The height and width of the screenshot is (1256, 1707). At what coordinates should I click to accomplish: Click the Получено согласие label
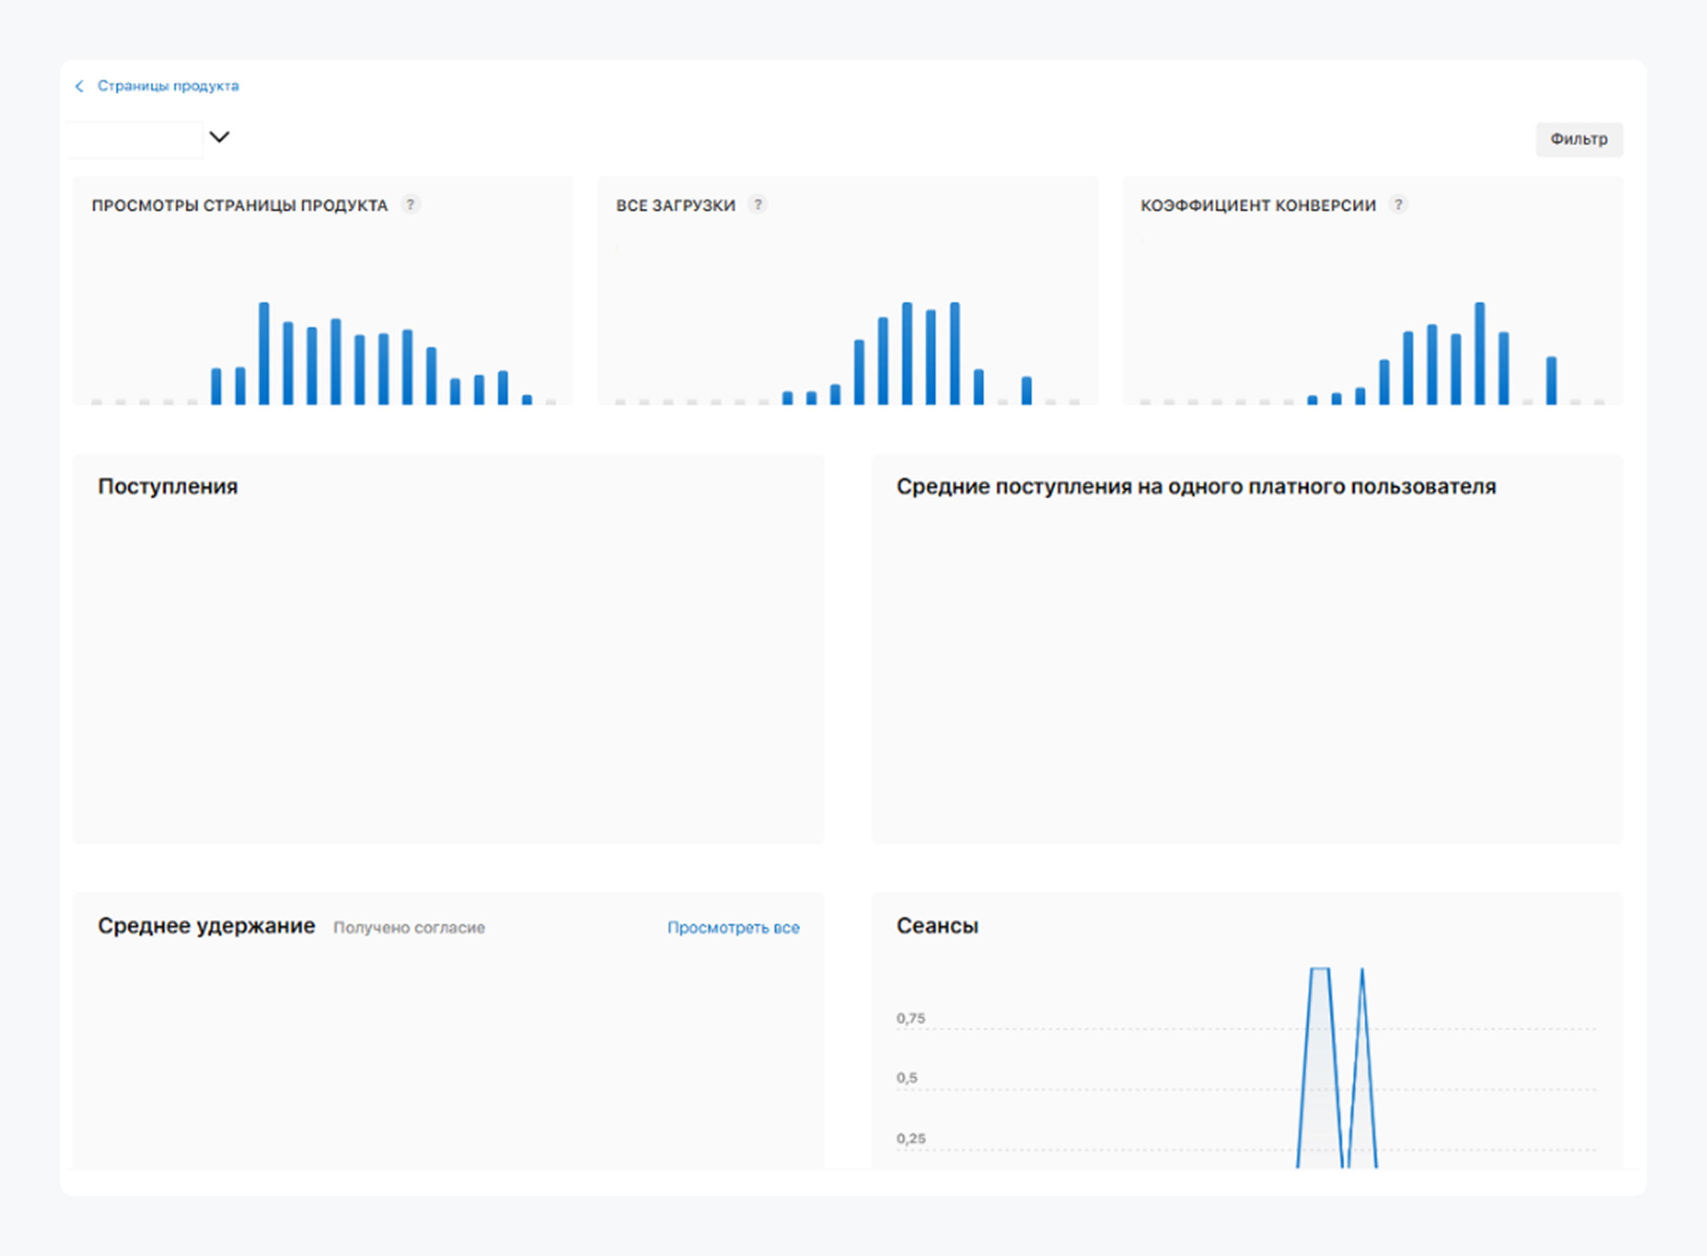click(x=409, y=927)
